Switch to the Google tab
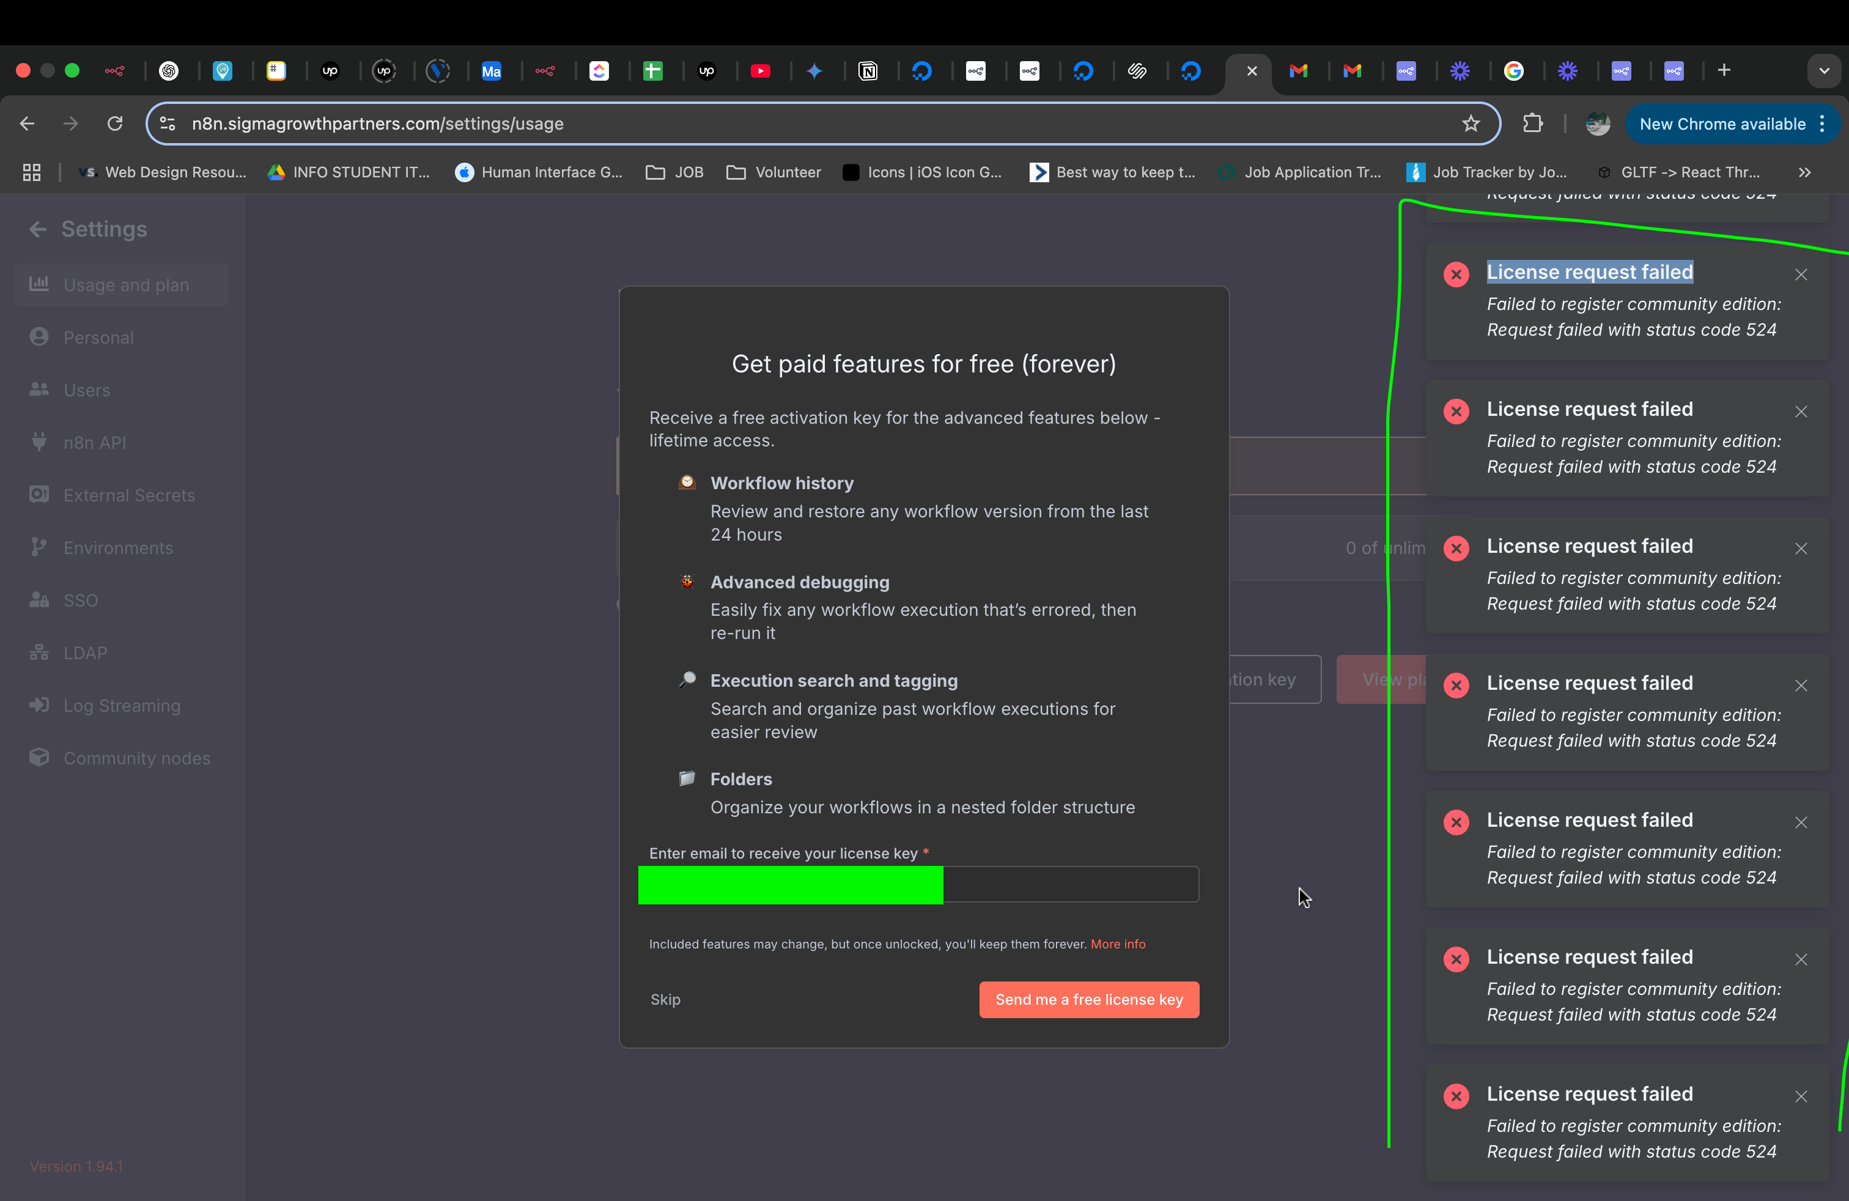Image resolution: width=1849 pixels, height=1201 pixels. coord(1513,72)
